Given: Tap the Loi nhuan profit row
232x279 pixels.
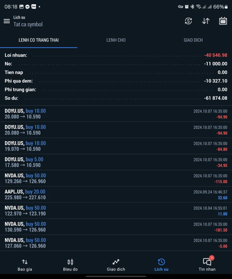Looking at the screenshot, I should 116,55.
